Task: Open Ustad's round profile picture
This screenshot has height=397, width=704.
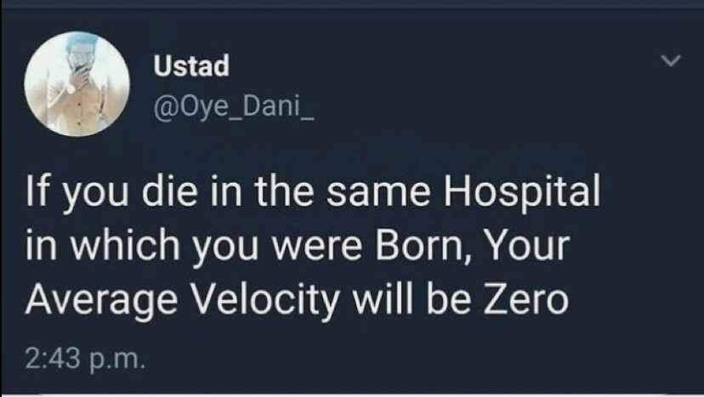Action: click(77, 84)
